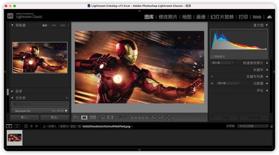
Task: Expand the 关键字 panel
Action: pyautogui.click(x=267, y=70)
